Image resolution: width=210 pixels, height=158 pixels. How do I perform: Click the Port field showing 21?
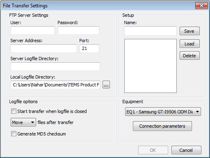[89, 48]
